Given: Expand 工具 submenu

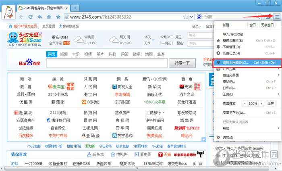Looking at the screenshot, I should click(248, 94).
